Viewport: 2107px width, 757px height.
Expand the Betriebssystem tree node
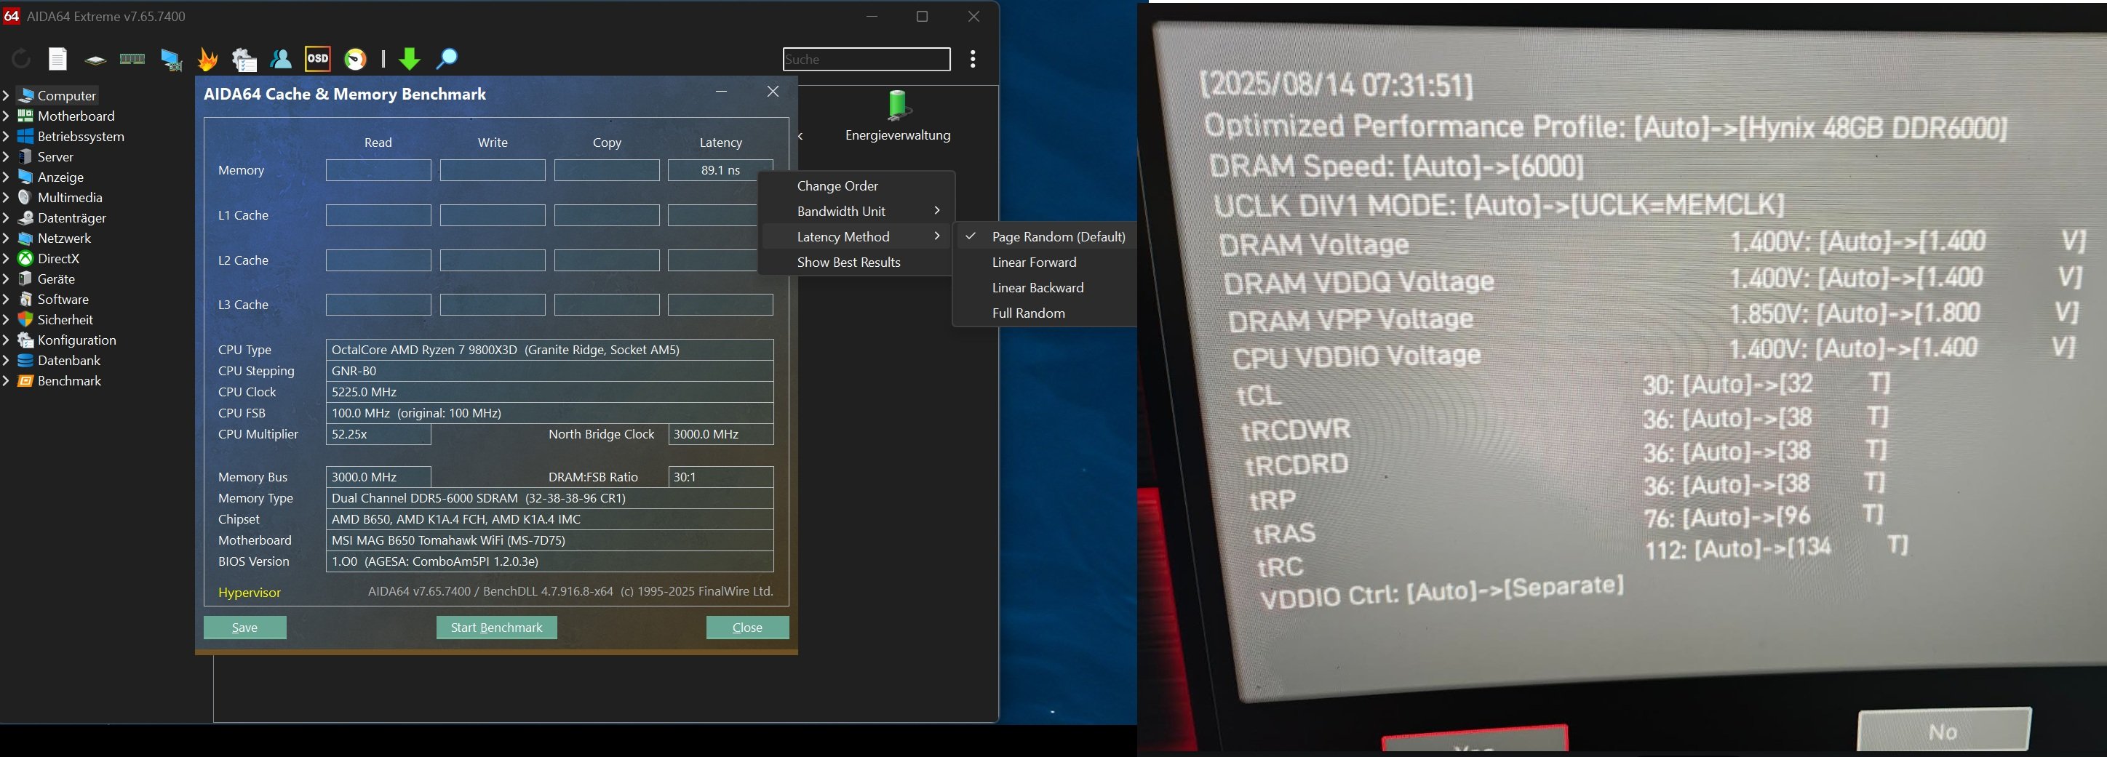pyautogui.click(x=6, y=137)
